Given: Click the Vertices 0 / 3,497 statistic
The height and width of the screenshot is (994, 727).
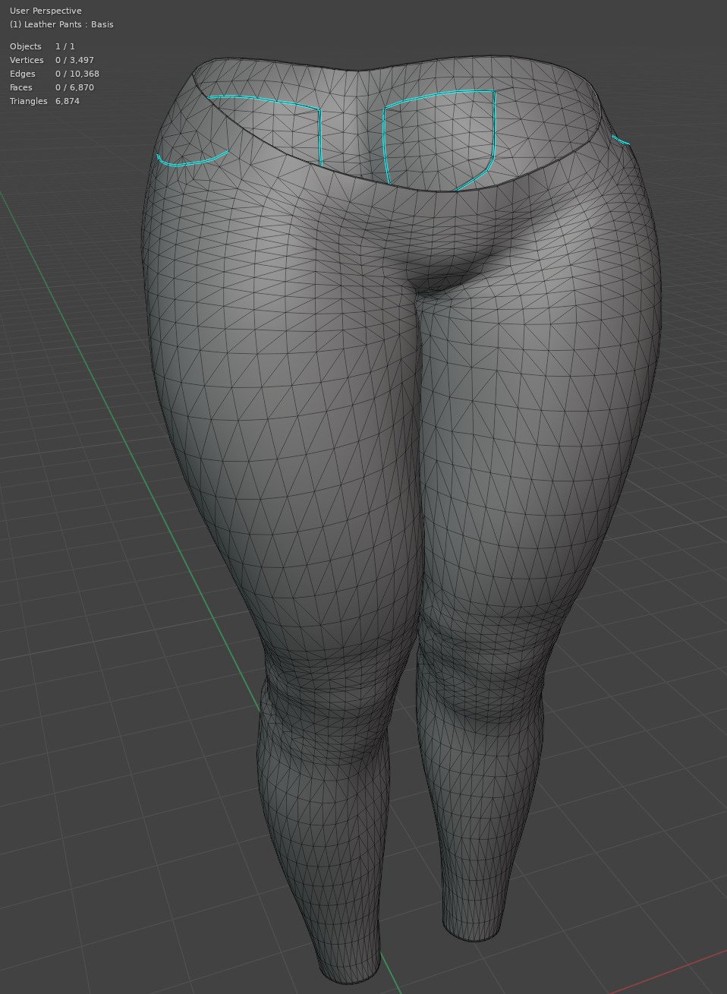Looking at the screenshot, I should coord(52,60).
